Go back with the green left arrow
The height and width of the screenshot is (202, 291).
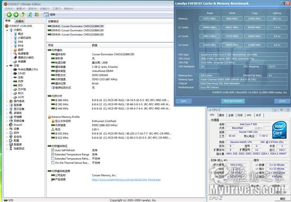pos(9,15)
